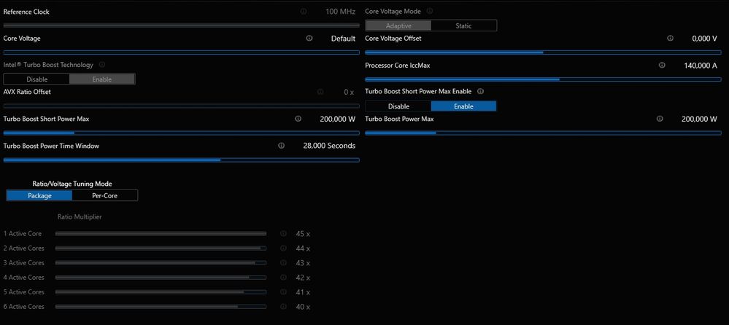Set Core Voltage Mode to Static
Viewport: 729px width, 325px height.
pyautogui.click(x=463, y=26)
